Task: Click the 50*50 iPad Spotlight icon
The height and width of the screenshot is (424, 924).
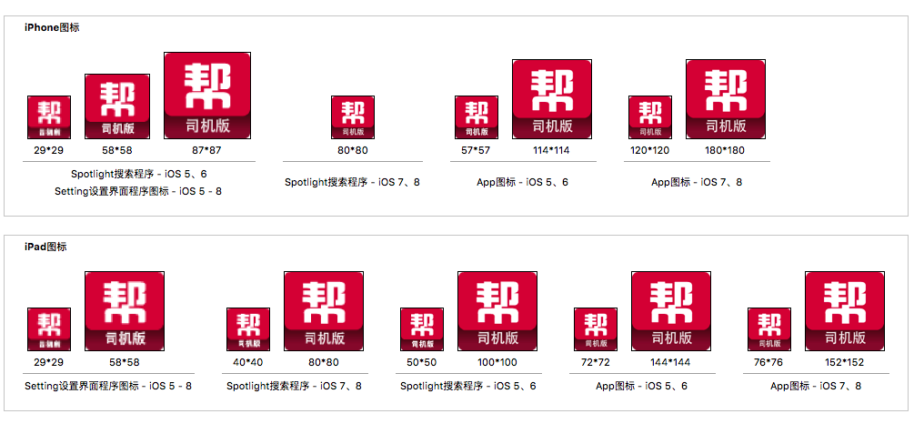Action: [422, 329]
